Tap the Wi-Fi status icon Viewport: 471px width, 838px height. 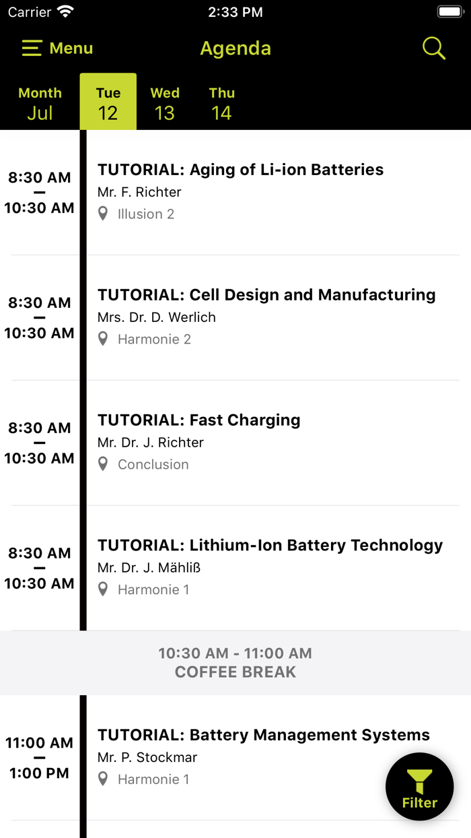63,11
